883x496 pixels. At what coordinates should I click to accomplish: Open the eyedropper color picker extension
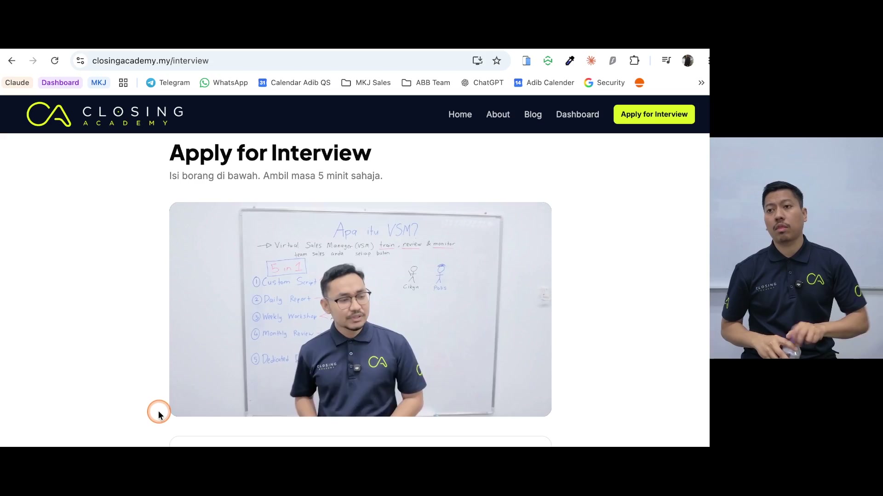point(570,61)
